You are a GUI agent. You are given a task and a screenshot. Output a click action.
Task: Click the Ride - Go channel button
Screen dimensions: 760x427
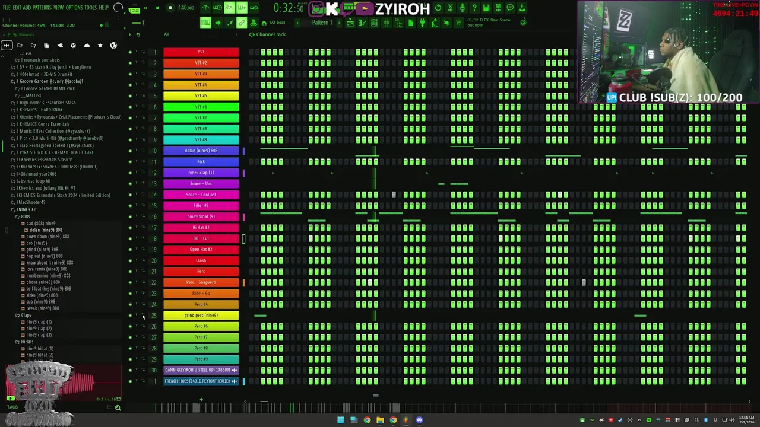point(201,294)
